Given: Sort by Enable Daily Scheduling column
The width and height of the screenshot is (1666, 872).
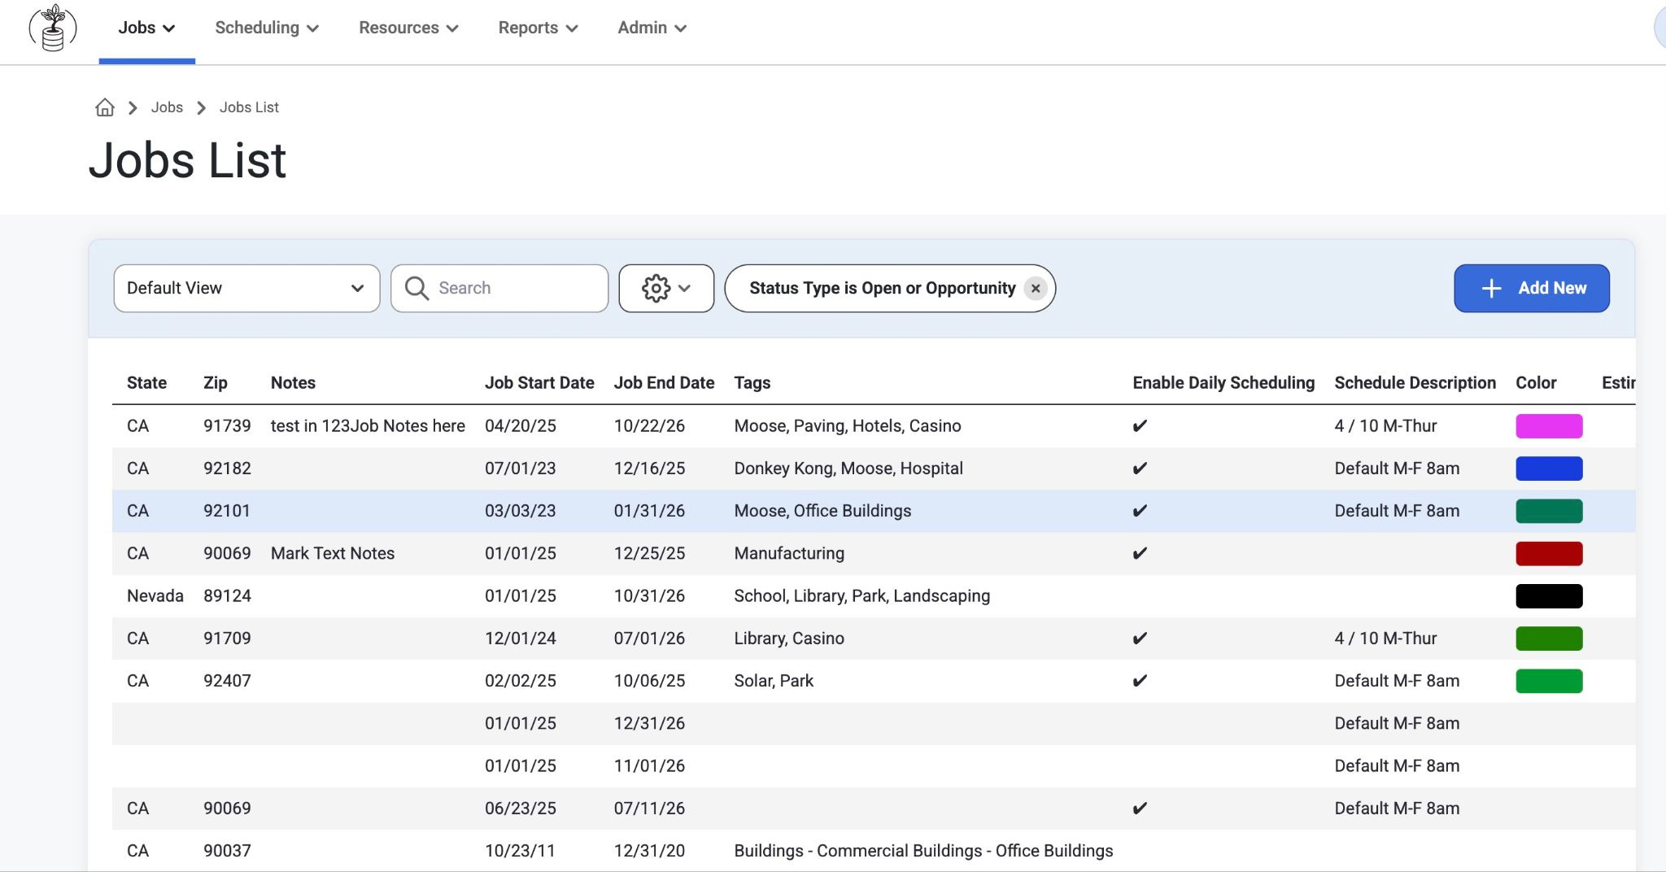Looking at the screenshot, I should [1223, 383].
